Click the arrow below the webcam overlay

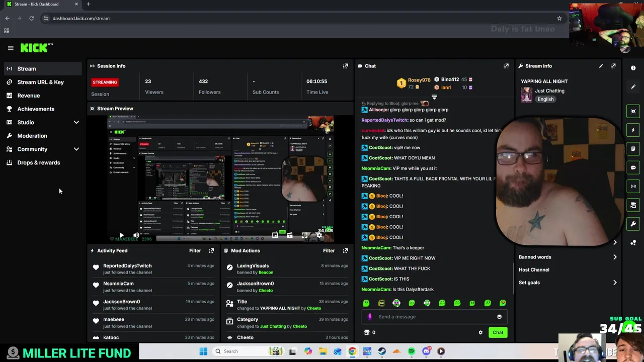pyautogui.click(x=614, y=243)
